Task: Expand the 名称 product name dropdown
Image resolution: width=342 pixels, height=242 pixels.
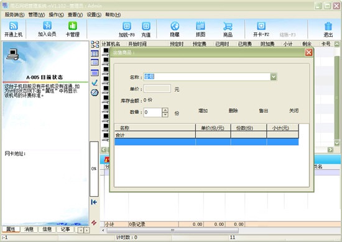Action: [274, 76]
